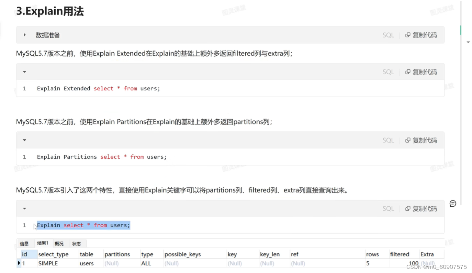Copy code of the Explain Partitions block
This screenshot has width=472, height=273.
tap(421, 140)
